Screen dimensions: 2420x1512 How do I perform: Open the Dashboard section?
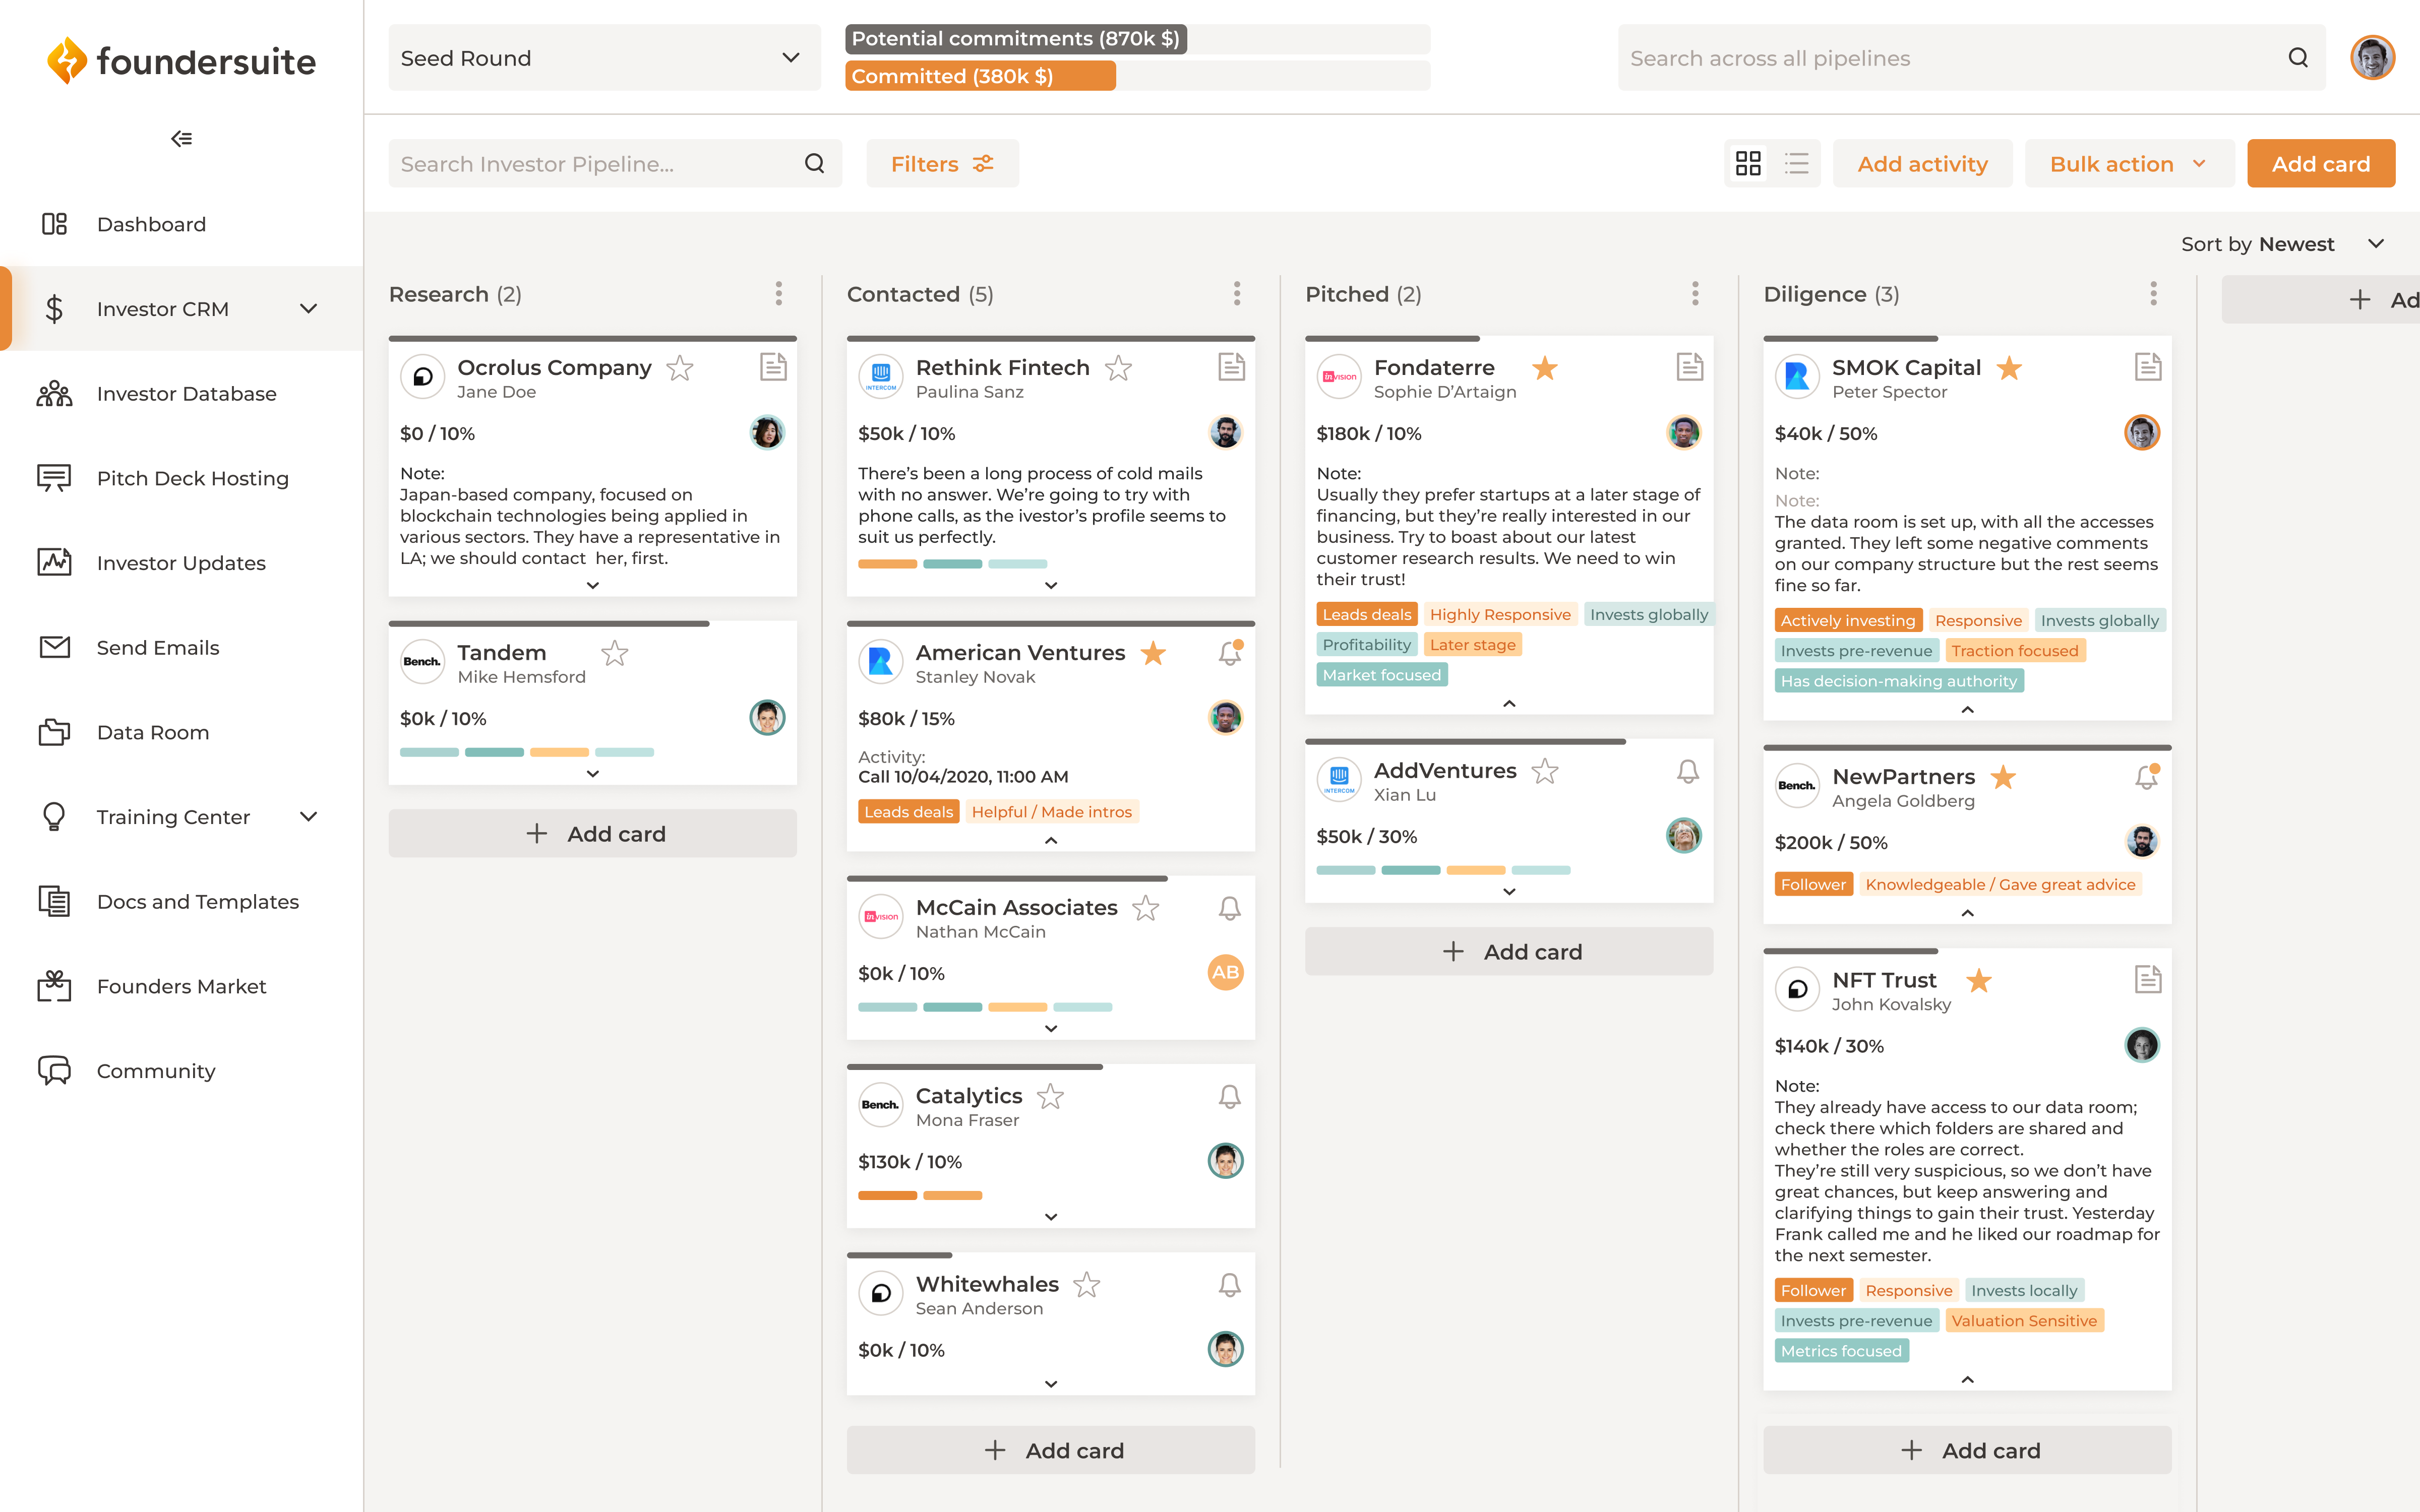(151, 224)
